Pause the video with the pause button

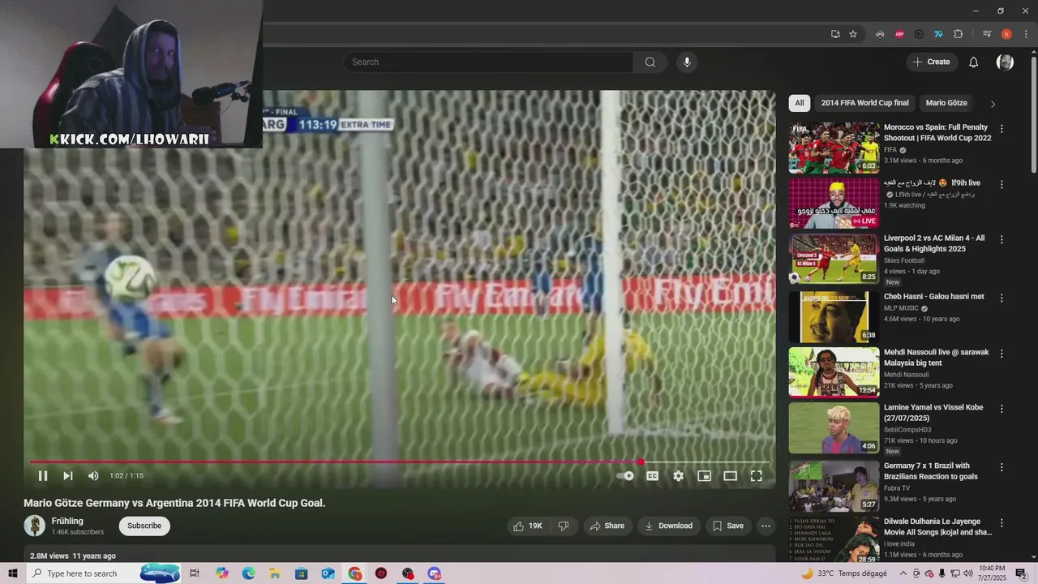click(43, 476)
